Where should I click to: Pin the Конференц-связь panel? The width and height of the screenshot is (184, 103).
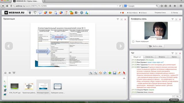pyautogui.click(x=172, y=19)
